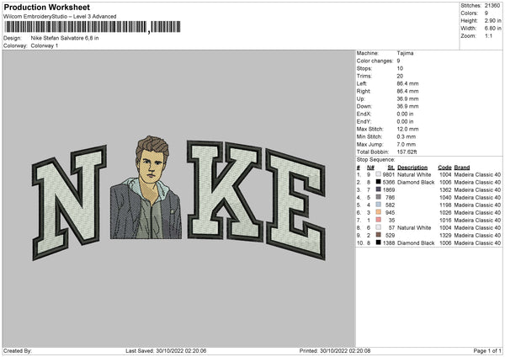This screenshot has width=505, height=357.
Task: Click the embroidered letter E
Action: coord(295,205)
